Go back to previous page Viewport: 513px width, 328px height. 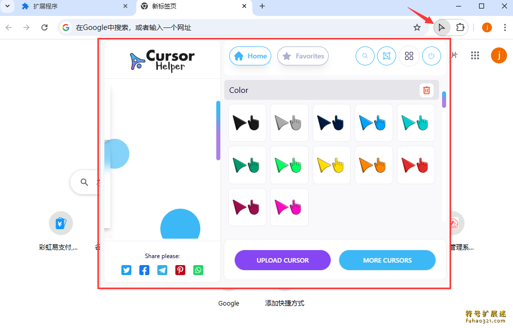click(x=9, y=27)
